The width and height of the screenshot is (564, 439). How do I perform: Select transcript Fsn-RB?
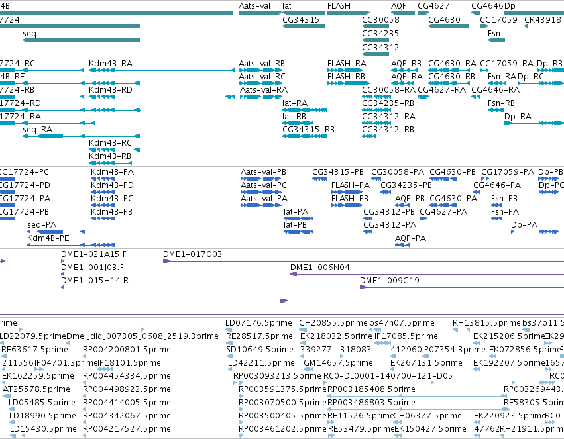coord(496,110)
